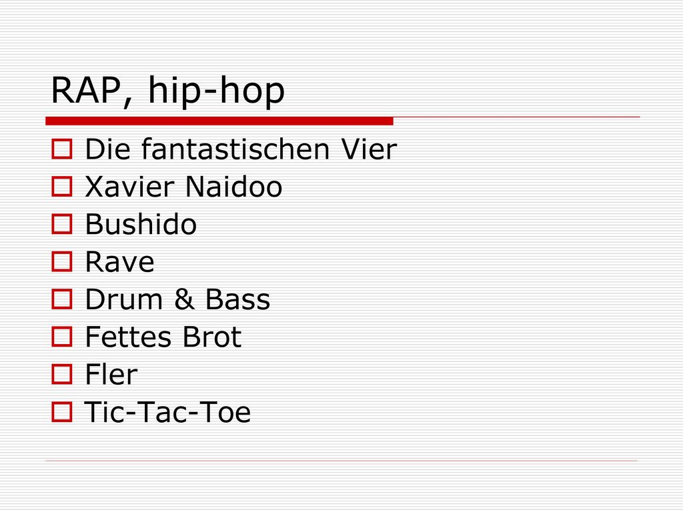Click the bullet box beside Drum & Bass
Viewport: 683px width, 512px height.
coord(62,299)
